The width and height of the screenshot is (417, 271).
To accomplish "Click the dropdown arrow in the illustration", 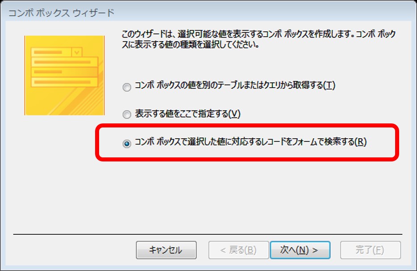I will point(77,52).
